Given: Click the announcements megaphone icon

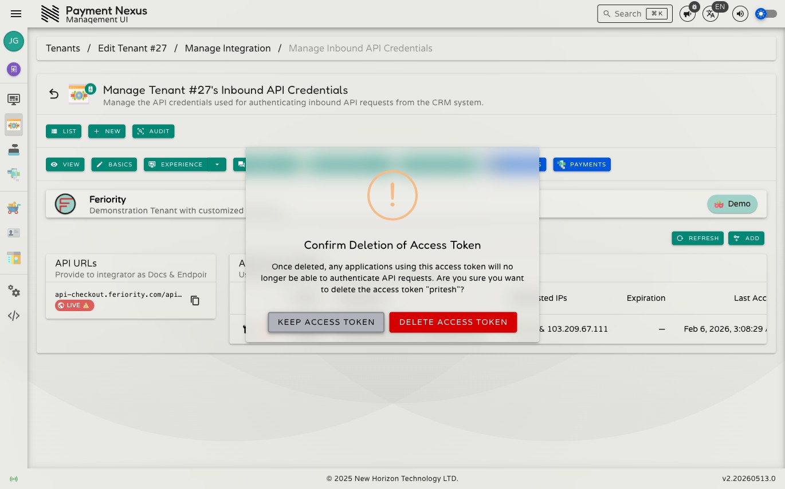Looking at the screenshot, I should 688,14.
